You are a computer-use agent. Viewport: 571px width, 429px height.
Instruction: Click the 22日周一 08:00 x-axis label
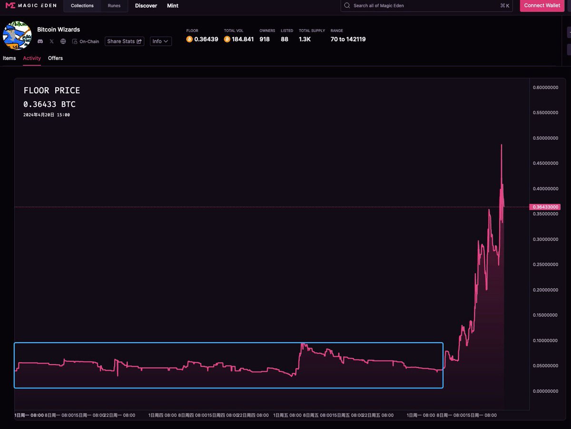[x=119, y=415]
